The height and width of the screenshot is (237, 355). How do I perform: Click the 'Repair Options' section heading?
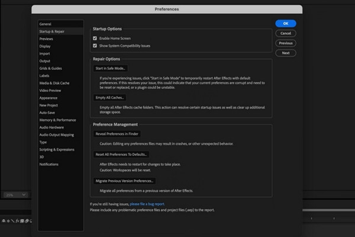pyautogui.click(x=106, y=59)
